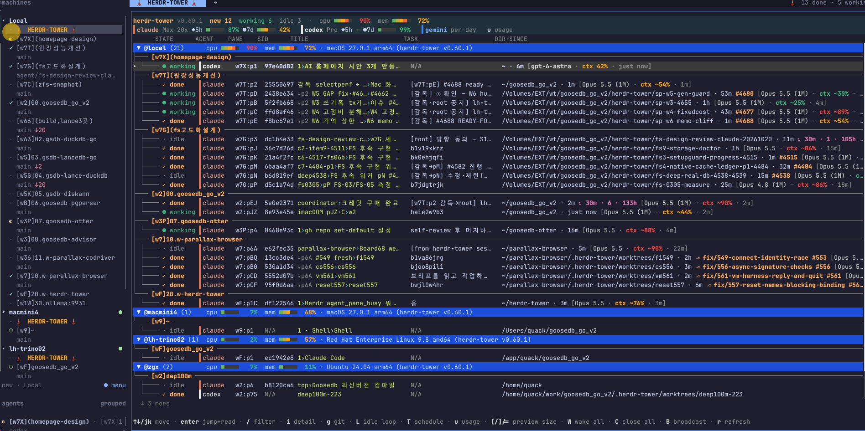This screenshot has width=865, height=431.
Task: Click the hollow circle icon beside [w9]~
Action: (x=11, y=331)
